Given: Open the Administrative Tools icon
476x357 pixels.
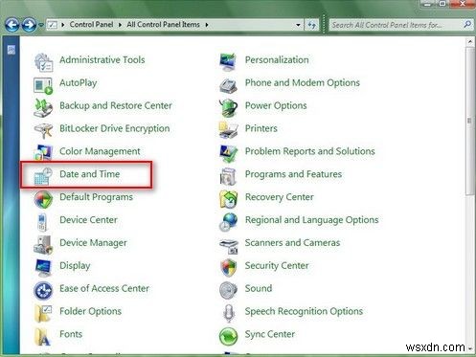Looking at the screenshot, I should click(x=43, y=62).
